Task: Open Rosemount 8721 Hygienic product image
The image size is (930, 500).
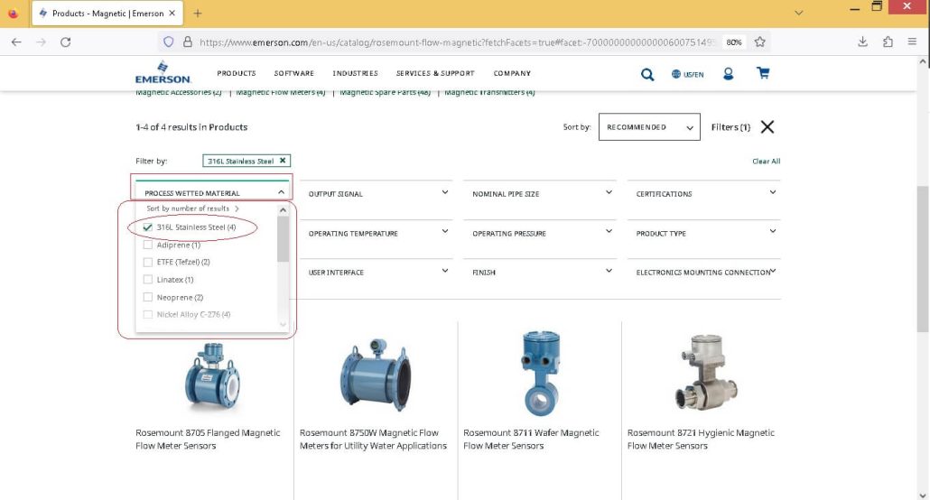Action: [704, 373]
